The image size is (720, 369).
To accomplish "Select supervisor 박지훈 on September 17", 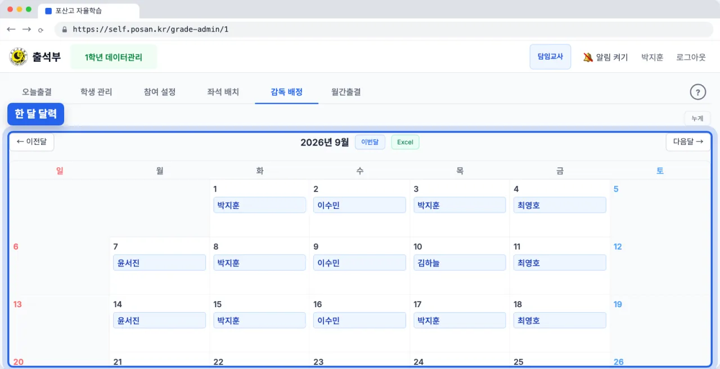I will pyautogui.click(x=460, y=321).
